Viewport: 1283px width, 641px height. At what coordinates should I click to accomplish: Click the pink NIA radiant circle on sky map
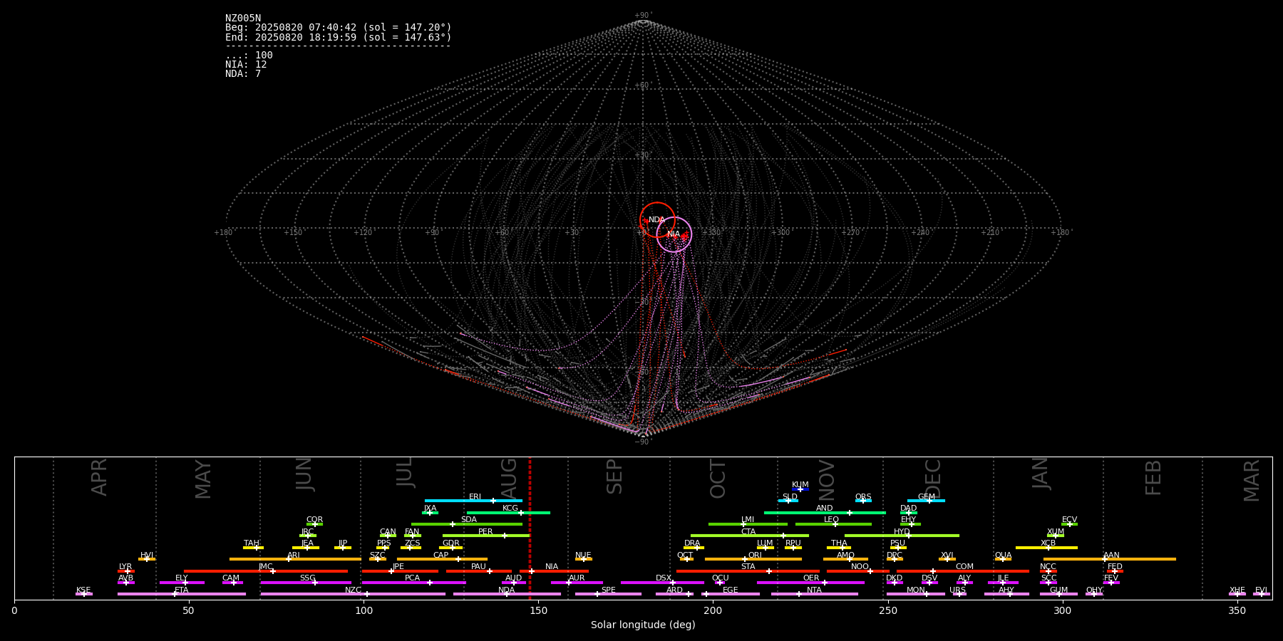point(674,234)
